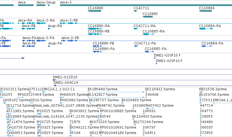Open the CG16886 gene feature
The image size is (232, 137).
[x=94, y=11]
